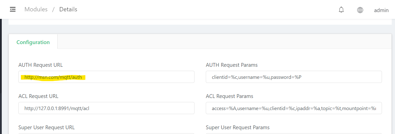Collapse sidebar with hamburger menu icon
395x134 pixels.
point(13,9)
